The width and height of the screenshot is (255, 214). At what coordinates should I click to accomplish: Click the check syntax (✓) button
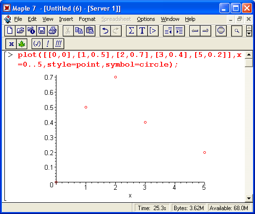[x=37, y=44]
